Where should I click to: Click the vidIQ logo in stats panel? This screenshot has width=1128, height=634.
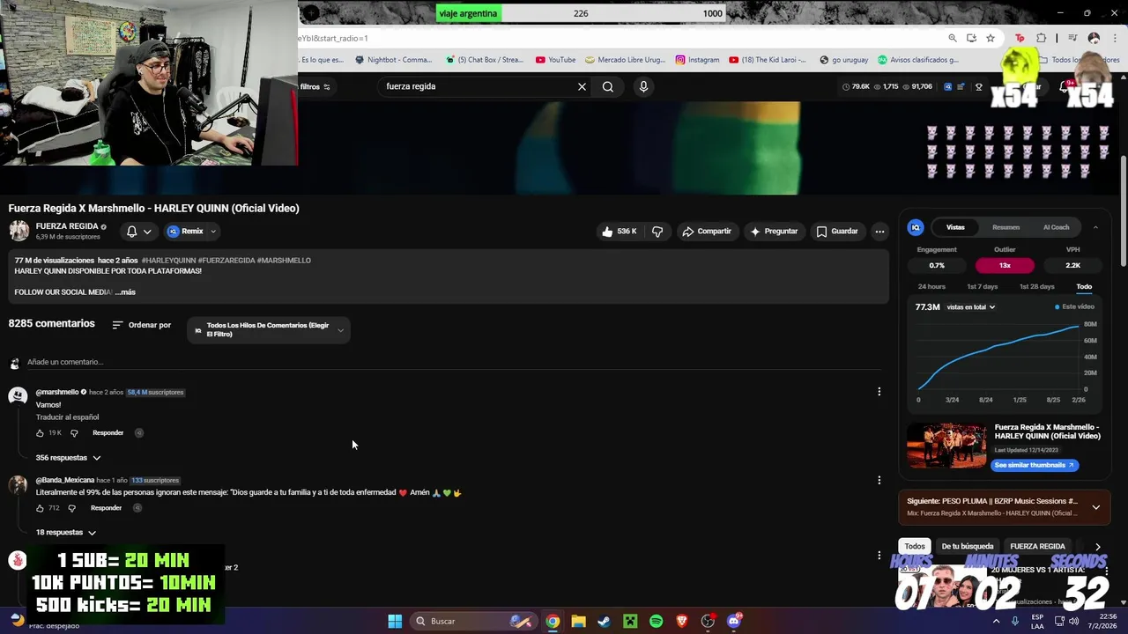(916, 227)
